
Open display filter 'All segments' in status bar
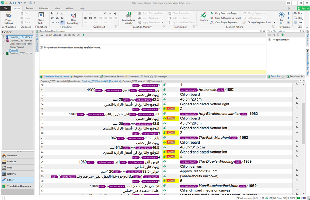(245, 198)
